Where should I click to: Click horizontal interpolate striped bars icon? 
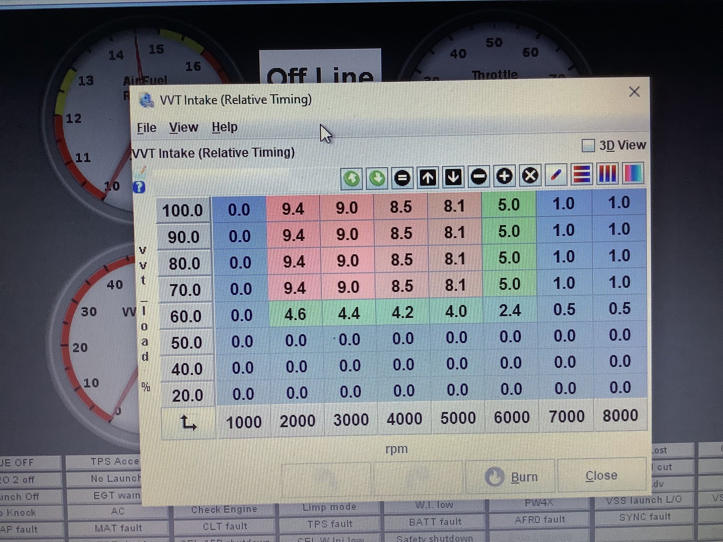(x=582, y=175)
